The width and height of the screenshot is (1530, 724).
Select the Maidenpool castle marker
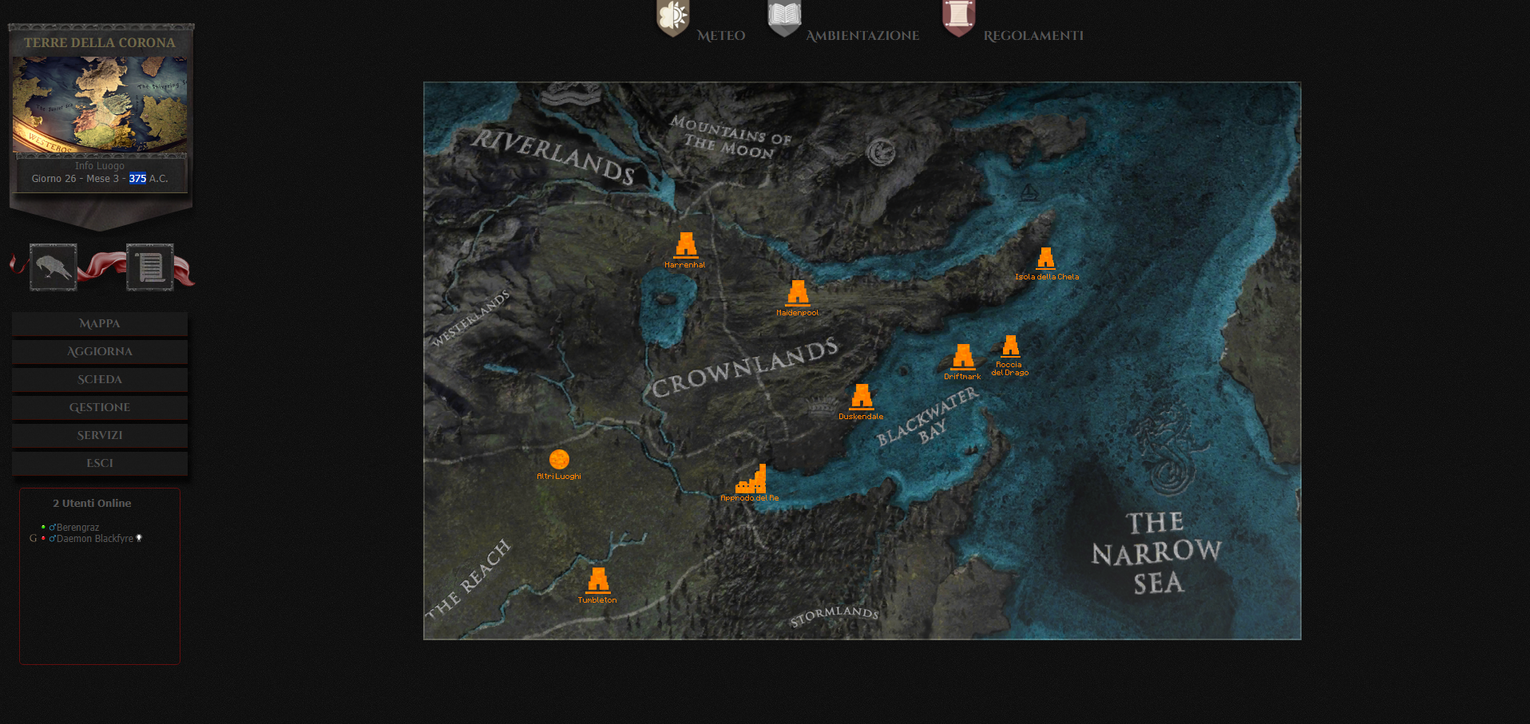[798, 293]
